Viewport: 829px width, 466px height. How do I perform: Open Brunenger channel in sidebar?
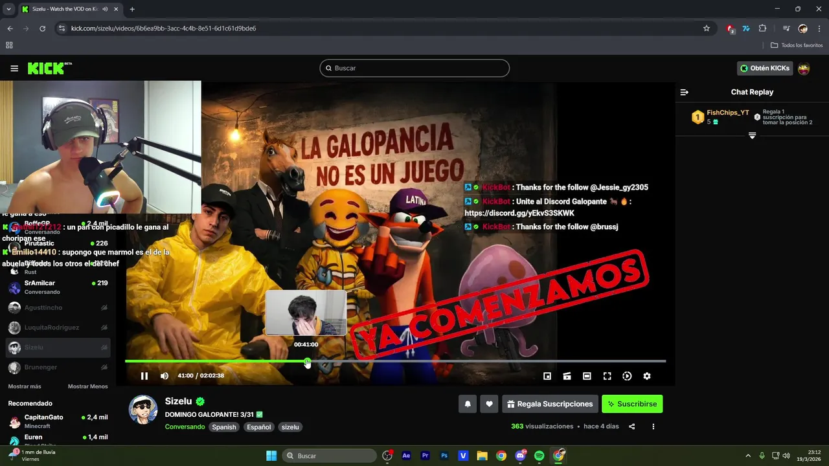58,367
